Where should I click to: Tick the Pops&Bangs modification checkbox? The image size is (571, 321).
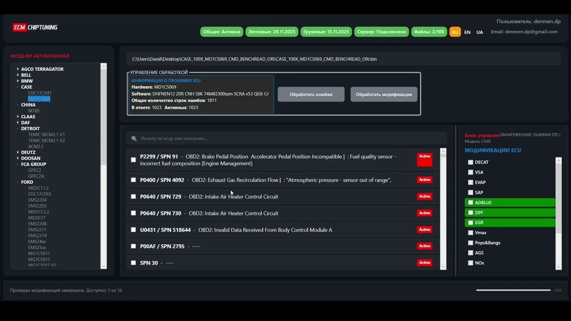(x=470, y=243)
